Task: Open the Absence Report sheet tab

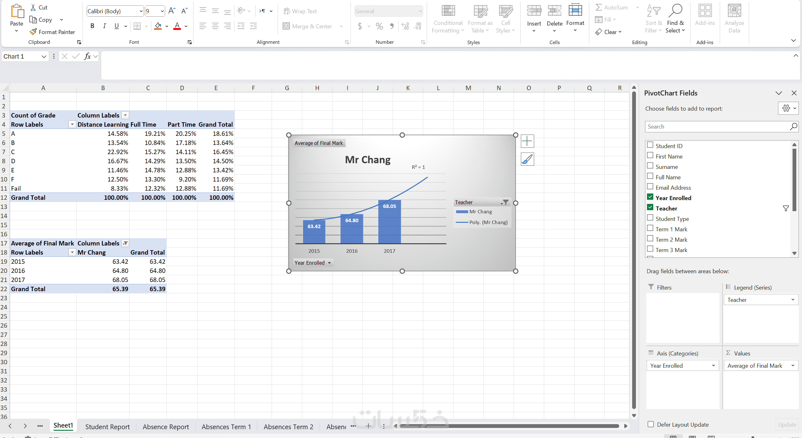Action: tap(166, 427)
